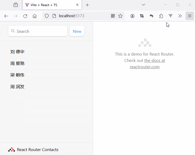Open the Firefox view tabs icon
195x155 pixels.
coord(16,5)
